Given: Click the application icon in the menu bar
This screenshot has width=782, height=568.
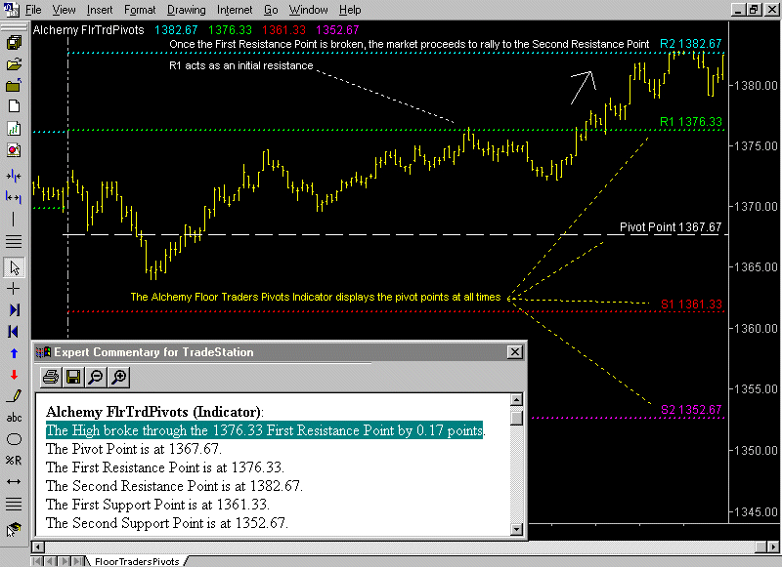Looking at the screenshot, I should (x=10, y=10).
